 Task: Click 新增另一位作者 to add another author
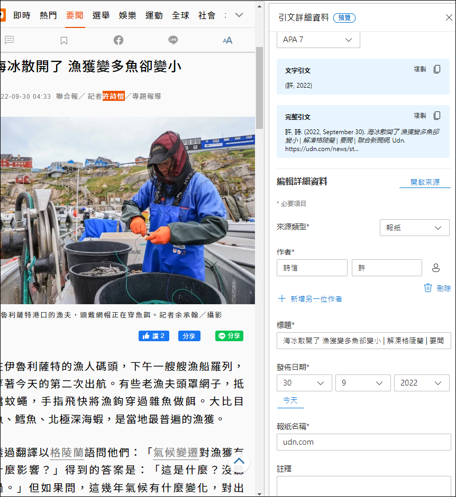pyautogui.click(x=310, y=299)
